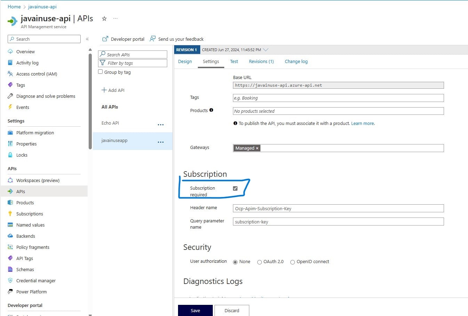Click the Backends cloud icon

[10, 236]
